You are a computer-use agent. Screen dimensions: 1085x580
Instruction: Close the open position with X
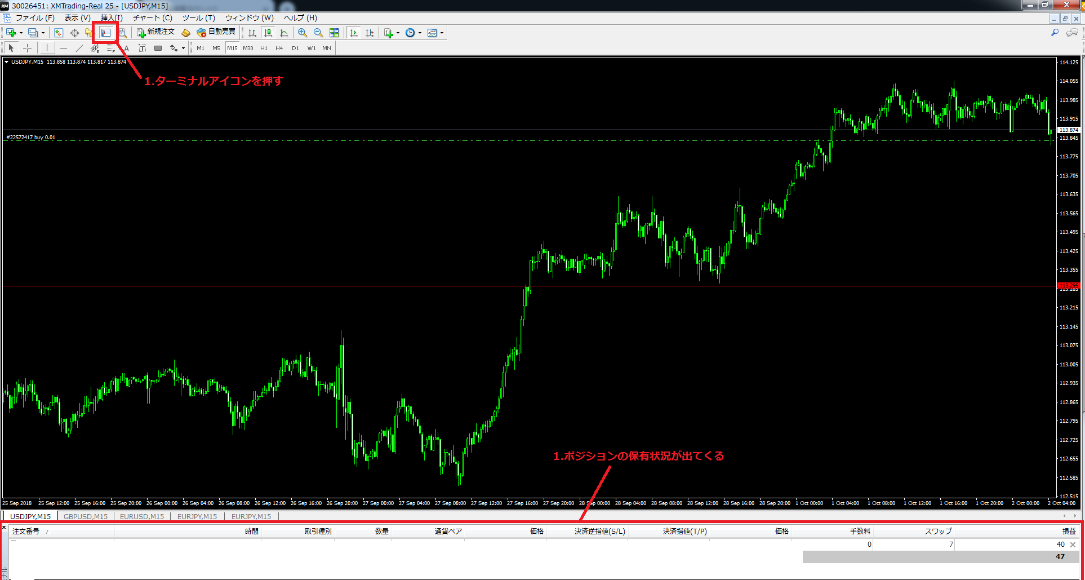tap(1073, 544)
